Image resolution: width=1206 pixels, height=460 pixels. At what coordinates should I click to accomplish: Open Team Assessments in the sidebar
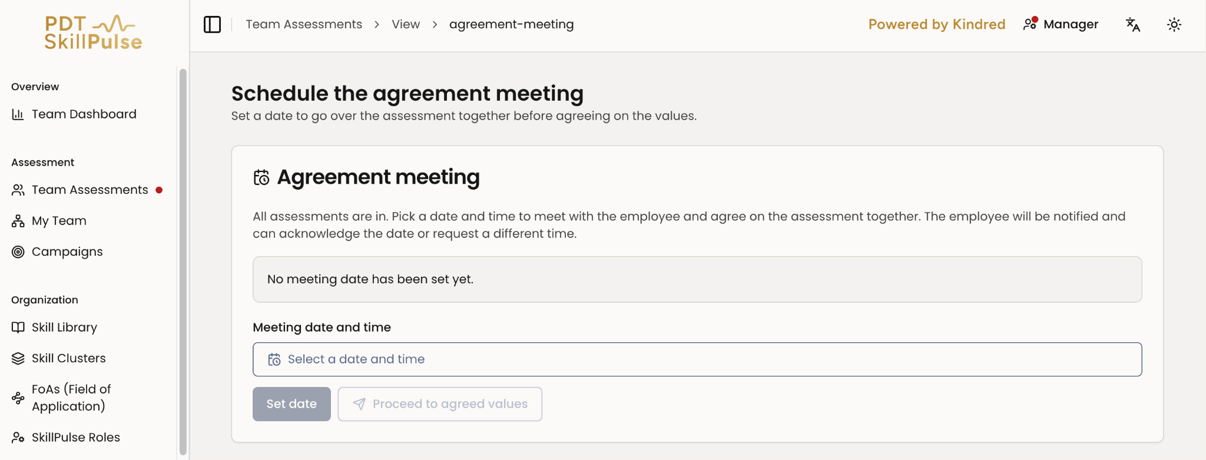tap(90, 190)
